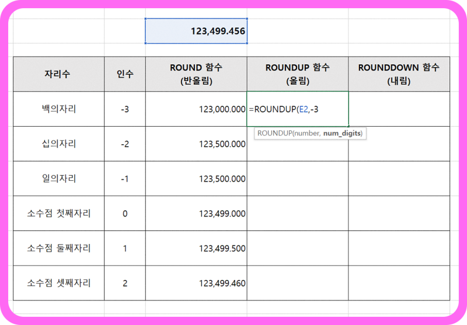Select the 자리수 header cell
The height and width of the screenshot is (325, 467).
[59, 74]
